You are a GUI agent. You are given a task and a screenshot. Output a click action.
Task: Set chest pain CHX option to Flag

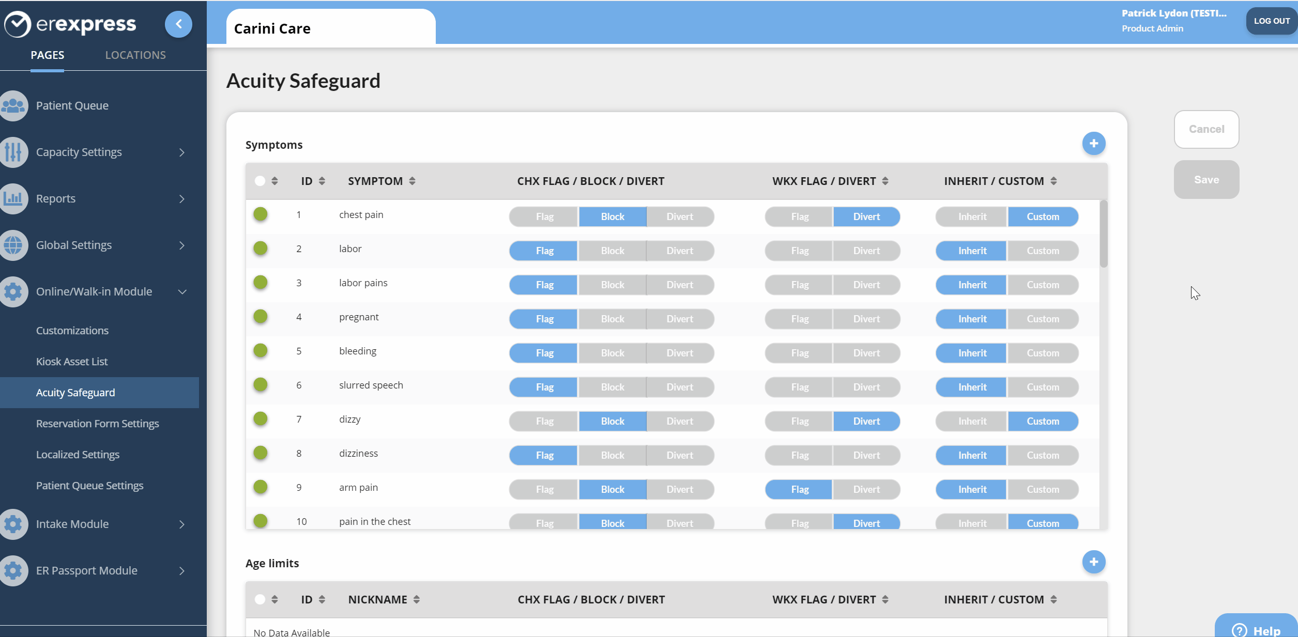pos(544,217)
